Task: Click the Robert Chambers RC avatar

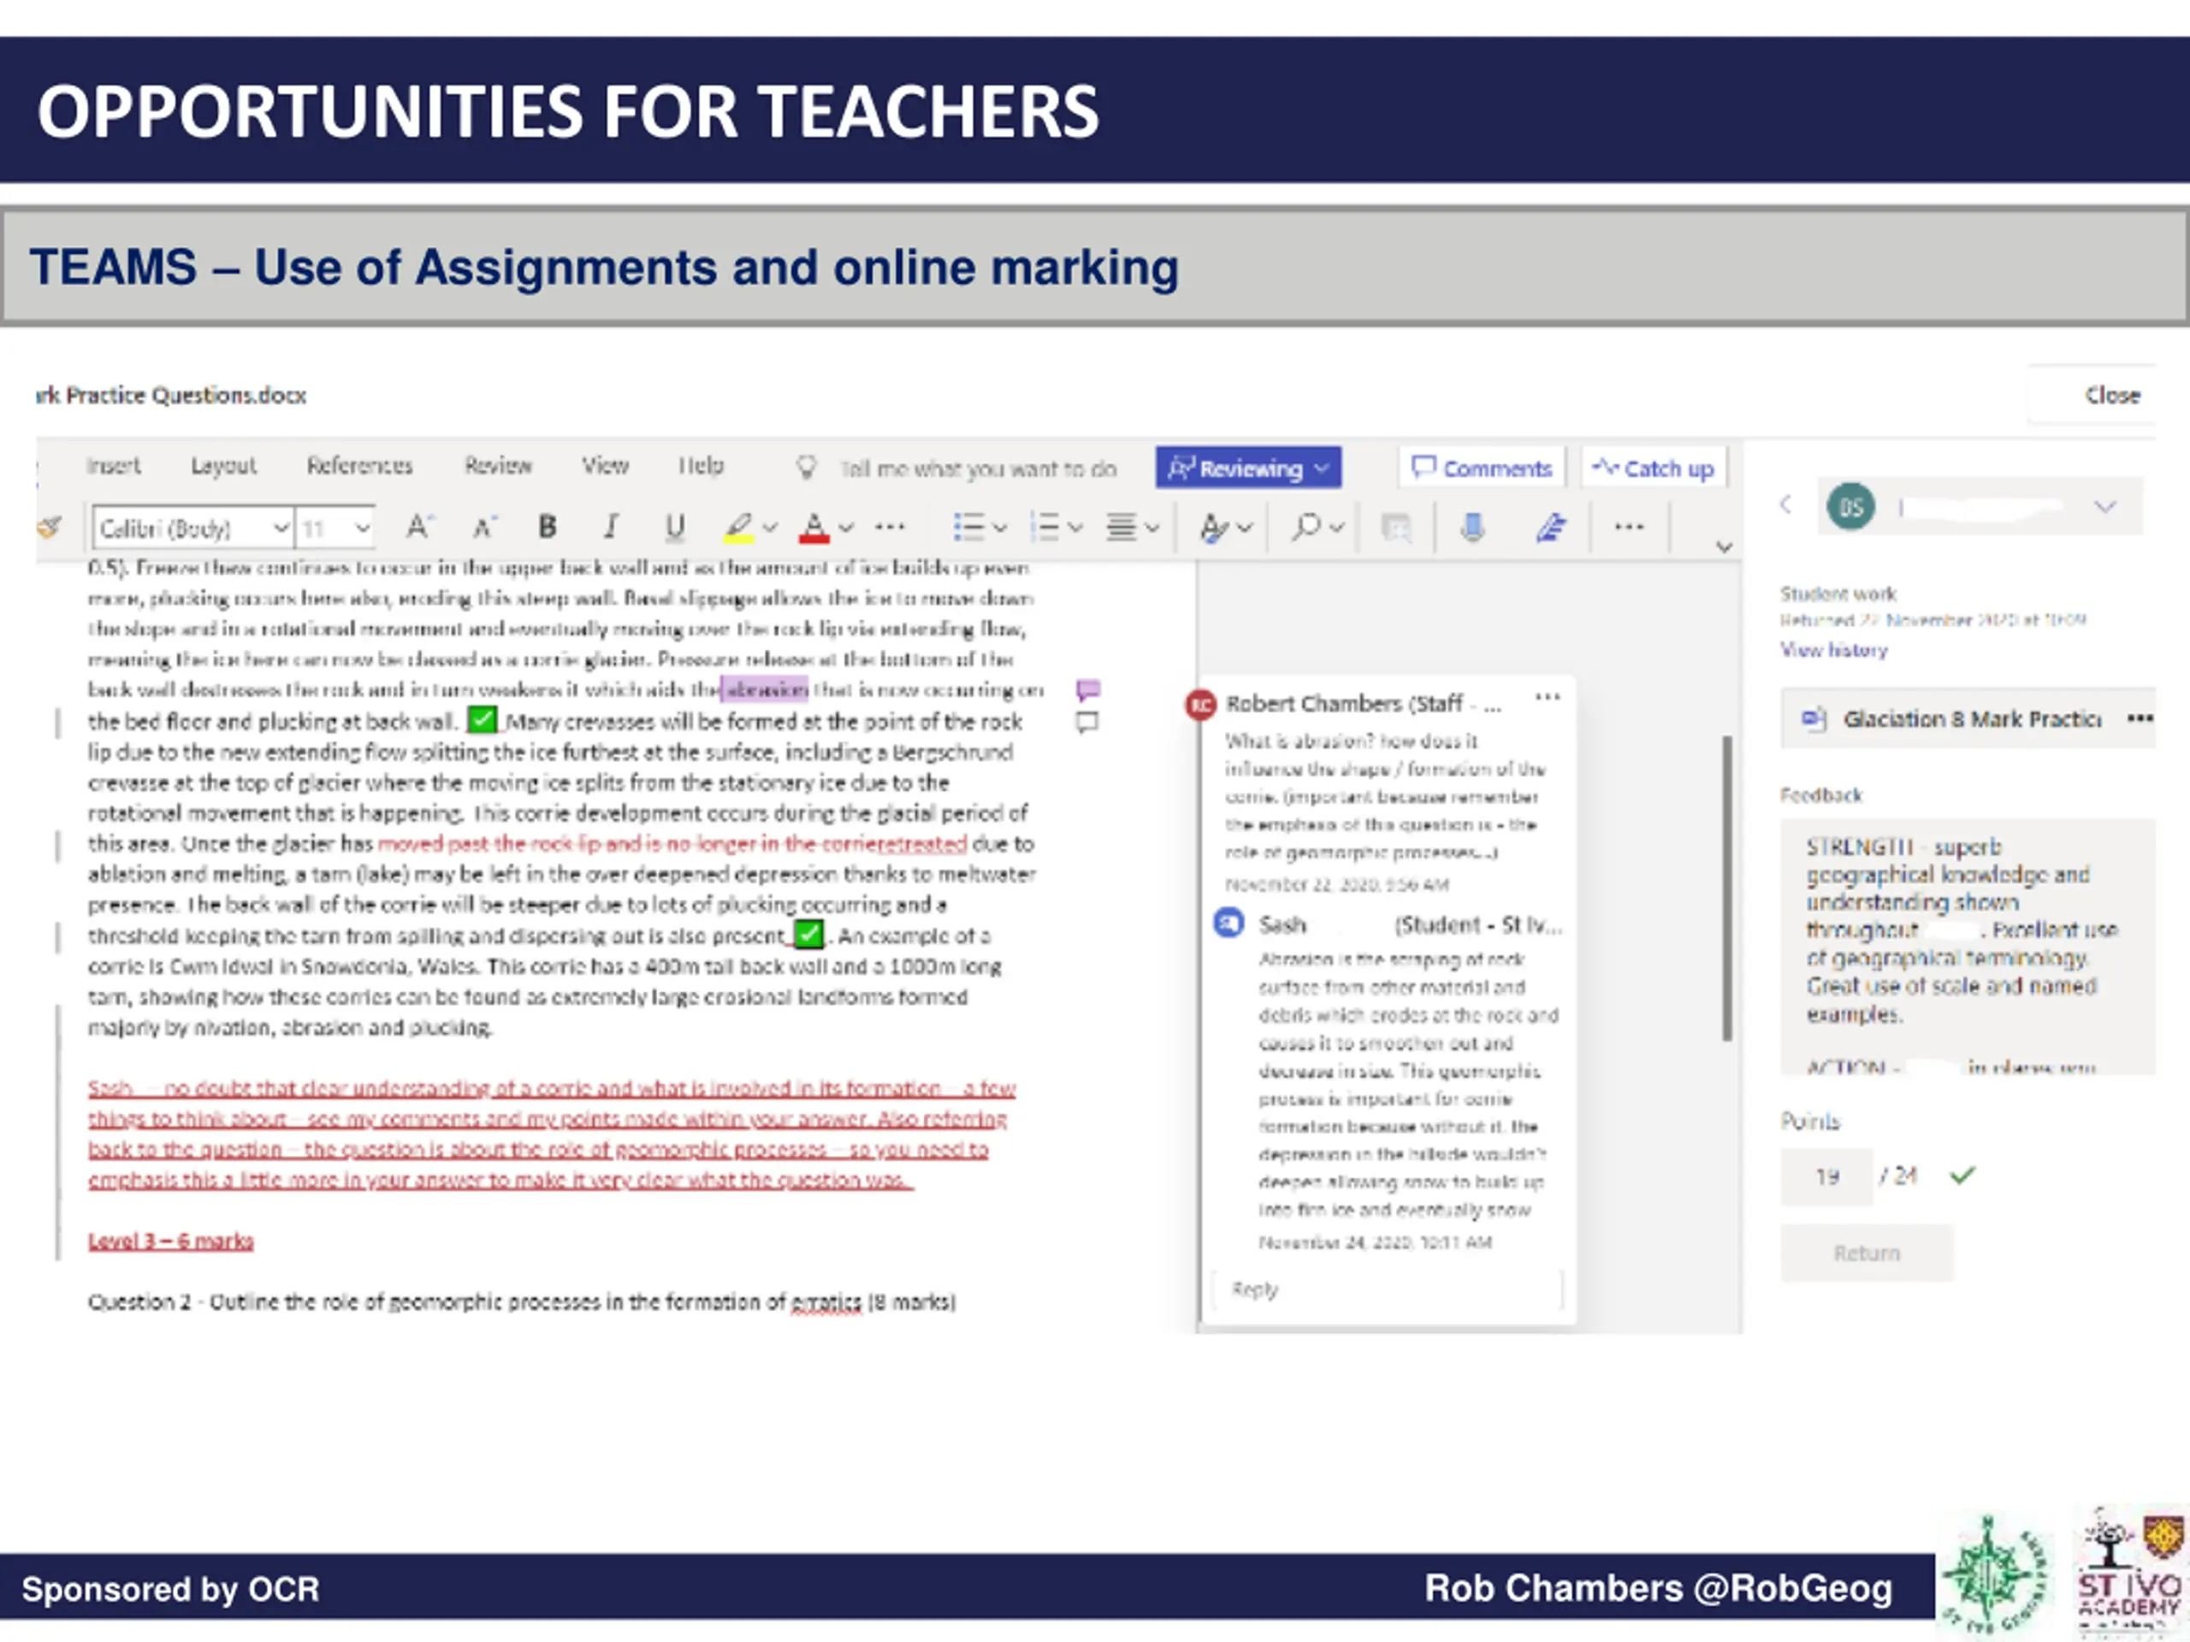Action: click(1201, 705)
